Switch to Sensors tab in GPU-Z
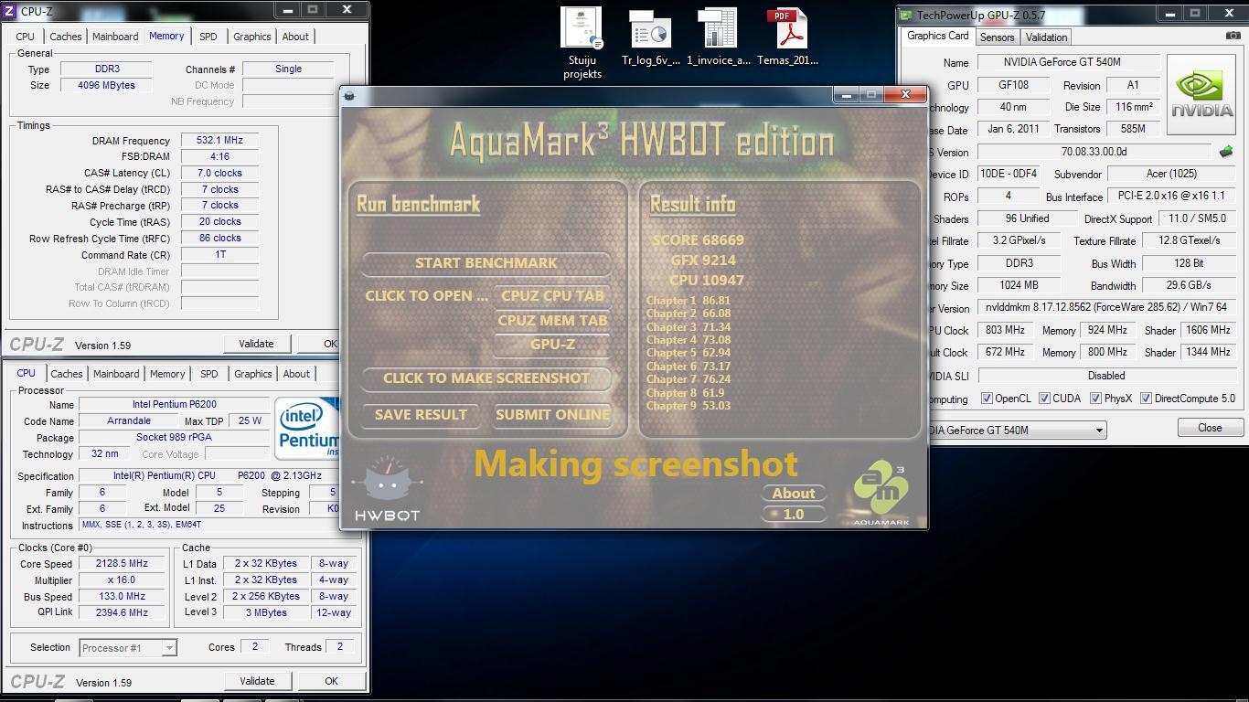 (x=997, y=37)
